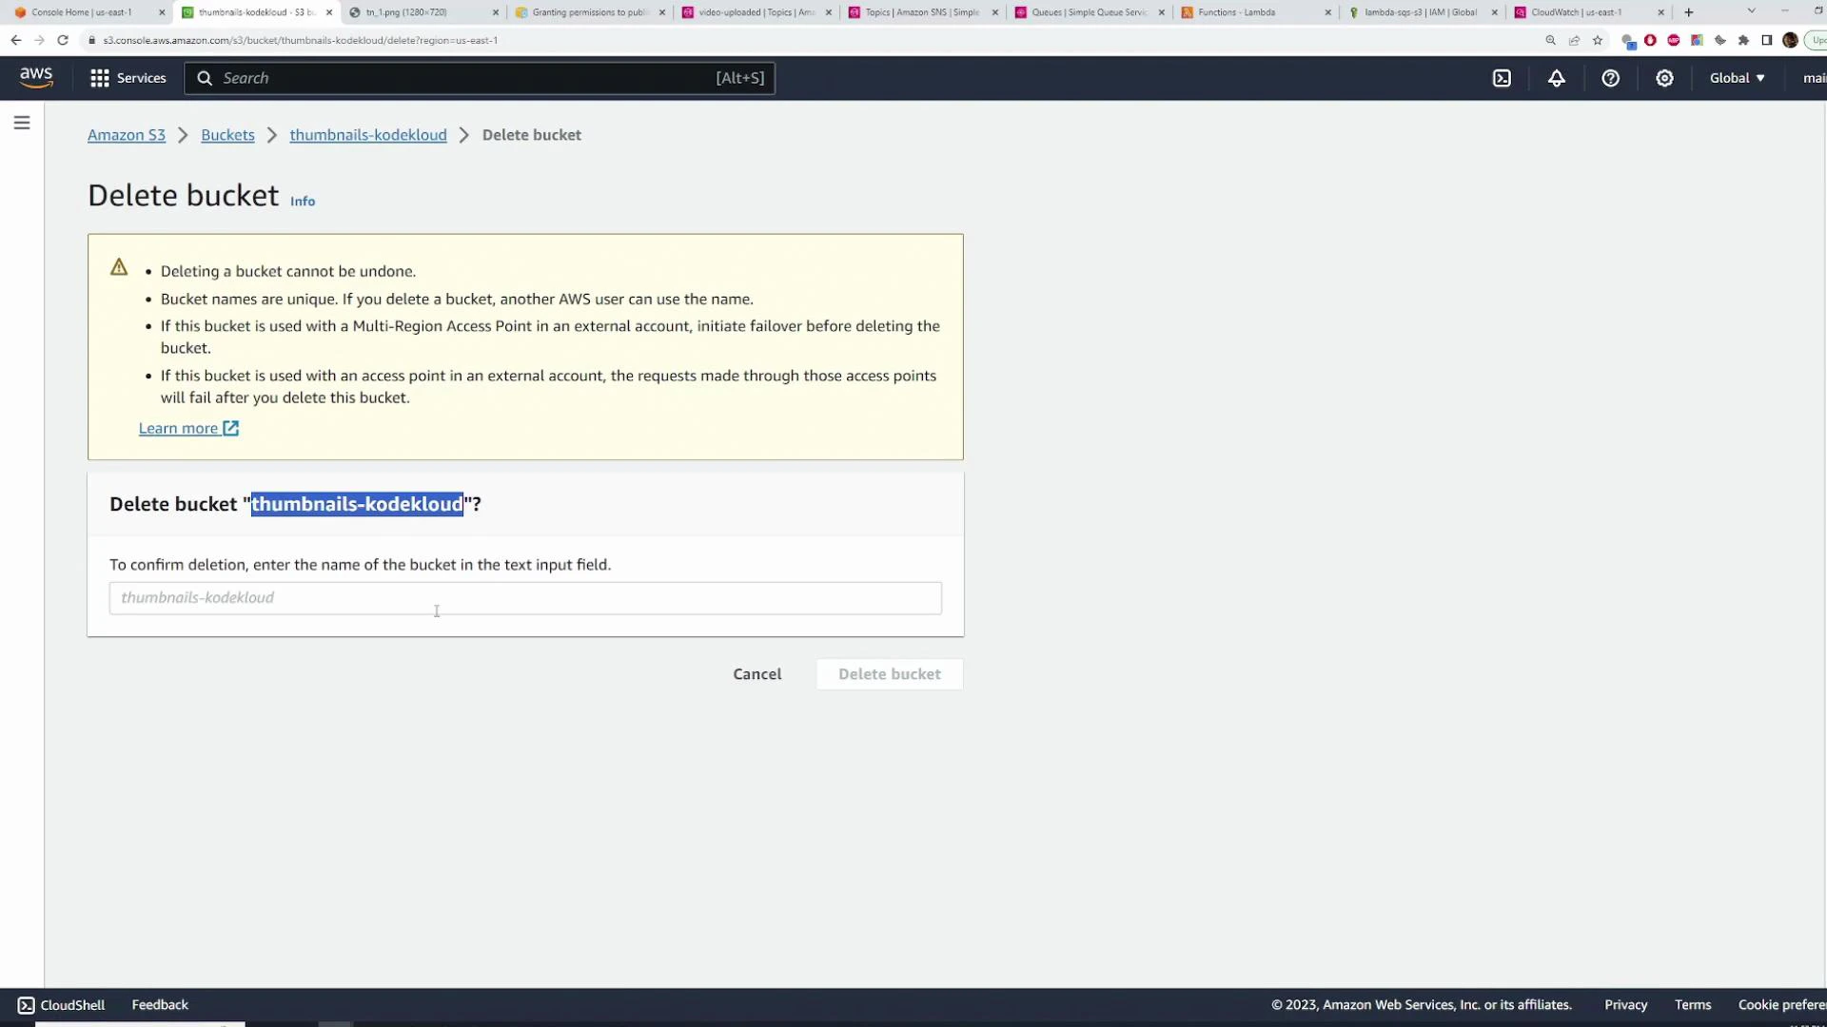This screenshot has height=1027, width=1827.
Task: Click the browser zoom magnifier icon
Action: coord(1551,40)
